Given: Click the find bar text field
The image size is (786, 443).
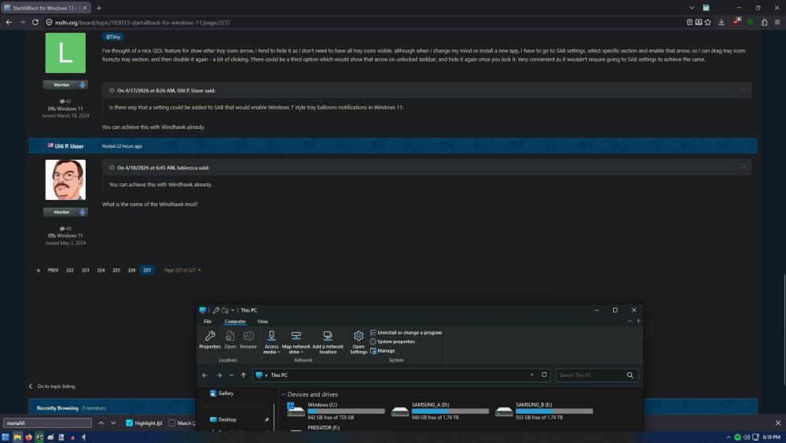Looking at the screenshot, I should (48, 423).
